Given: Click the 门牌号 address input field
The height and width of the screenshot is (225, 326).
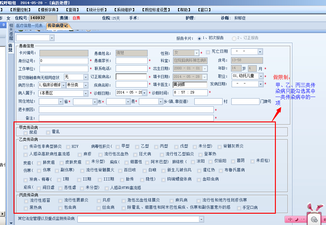Looking at the screenshot, I should (245, 102).
